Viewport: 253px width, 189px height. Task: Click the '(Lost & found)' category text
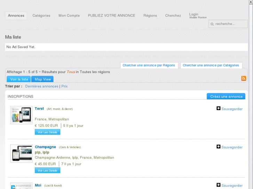tap(53, 186)
